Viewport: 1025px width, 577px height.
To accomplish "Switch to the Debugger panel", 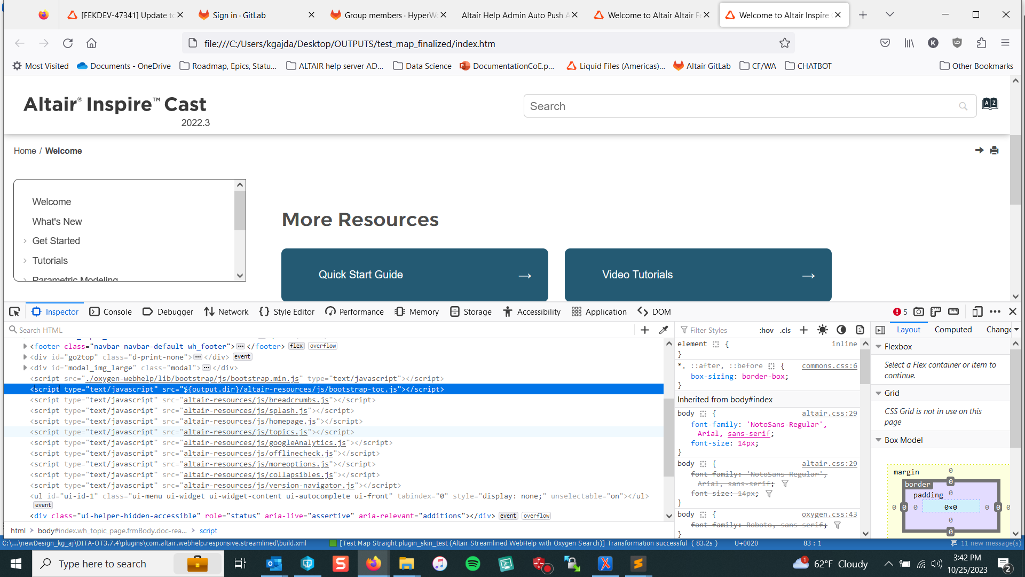I will [168, 311].
